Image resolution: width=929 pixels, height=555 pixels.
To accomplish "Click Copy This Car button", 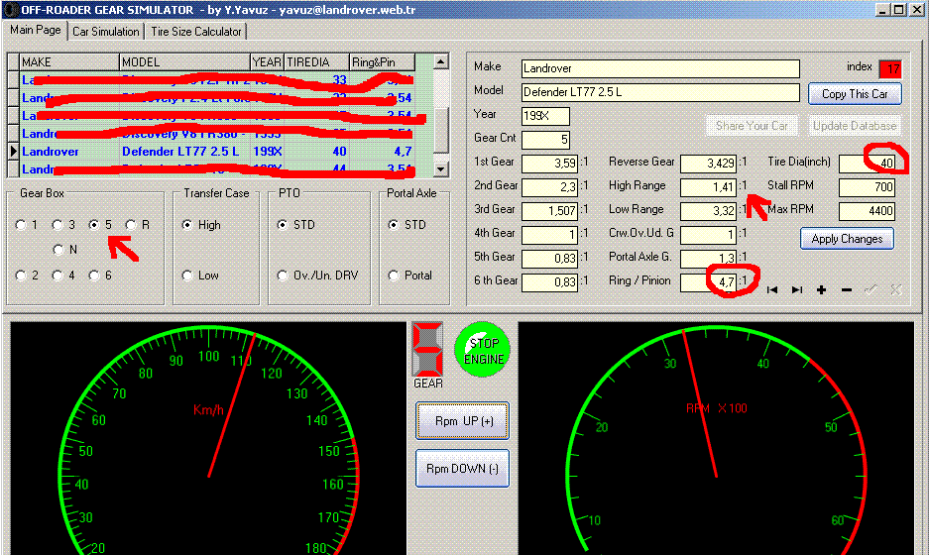I will tap(855, 93).
